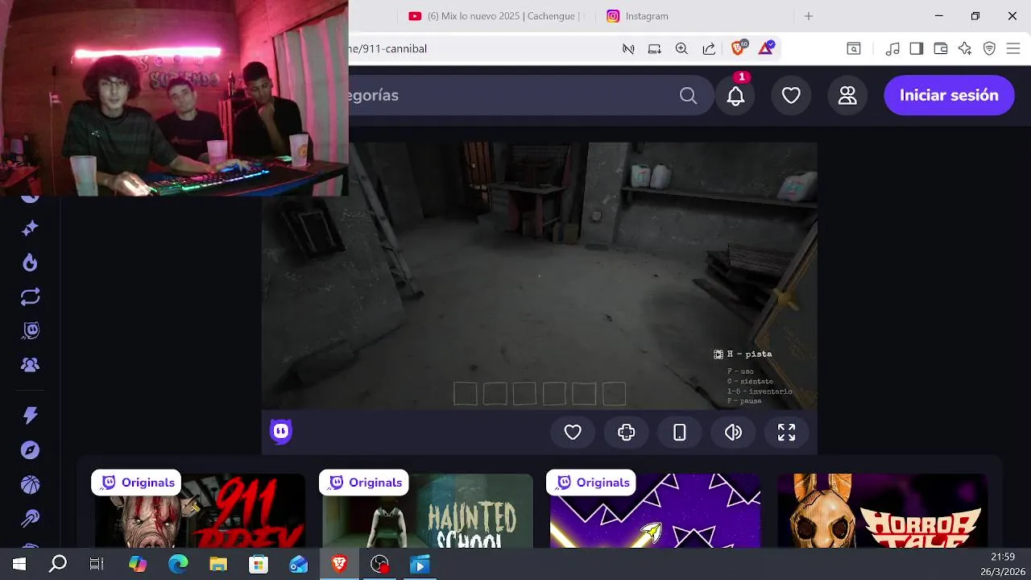Open the tab search icon in toolbar

coord(854,48)
